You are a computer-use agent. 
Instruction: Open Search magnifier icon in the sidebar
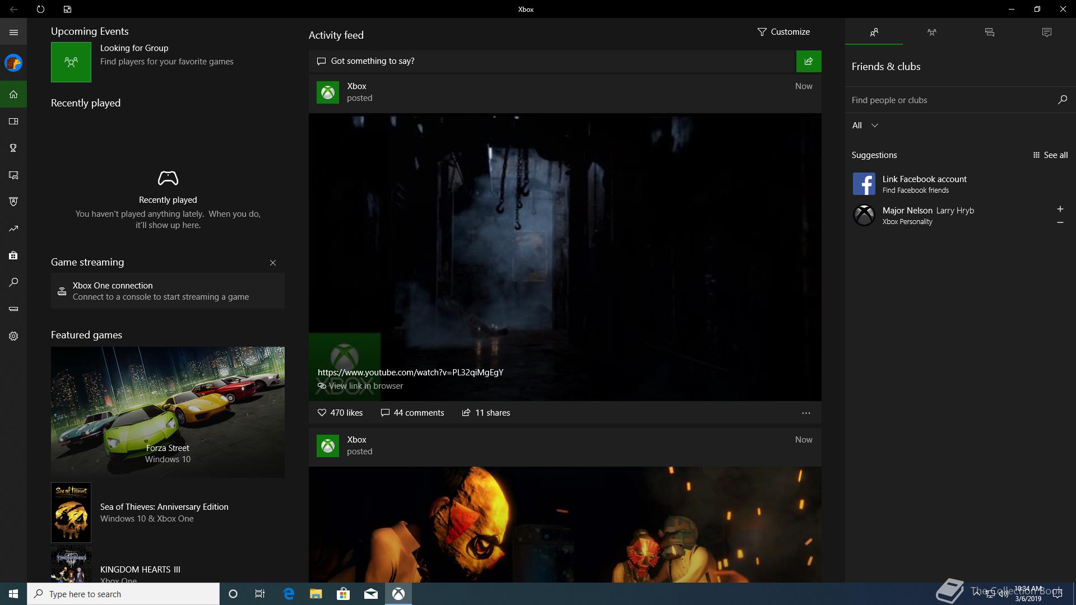click(13, 282)
